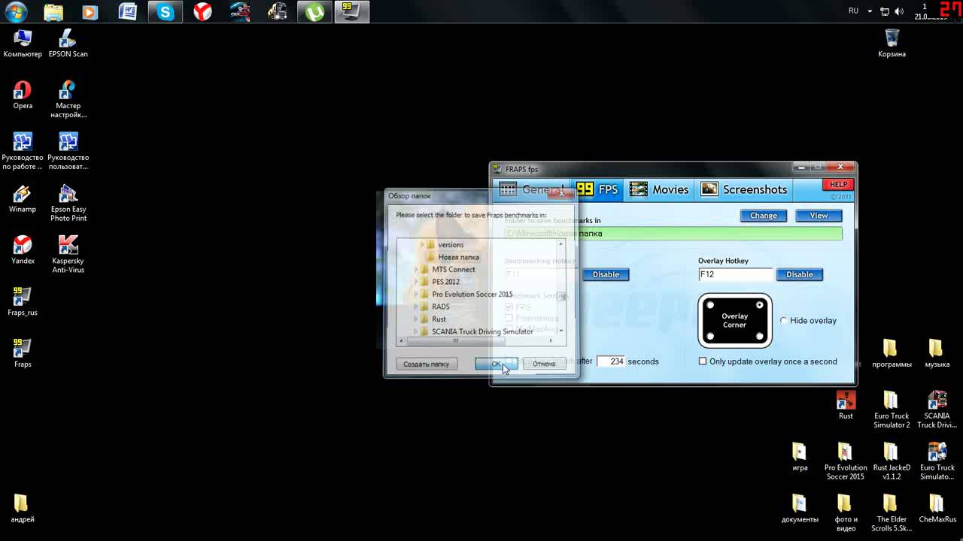Open Windows Explorer from the taskbar
Image resolution: width=963 pixels, height=541 pixels.
(x=53, y=12)
